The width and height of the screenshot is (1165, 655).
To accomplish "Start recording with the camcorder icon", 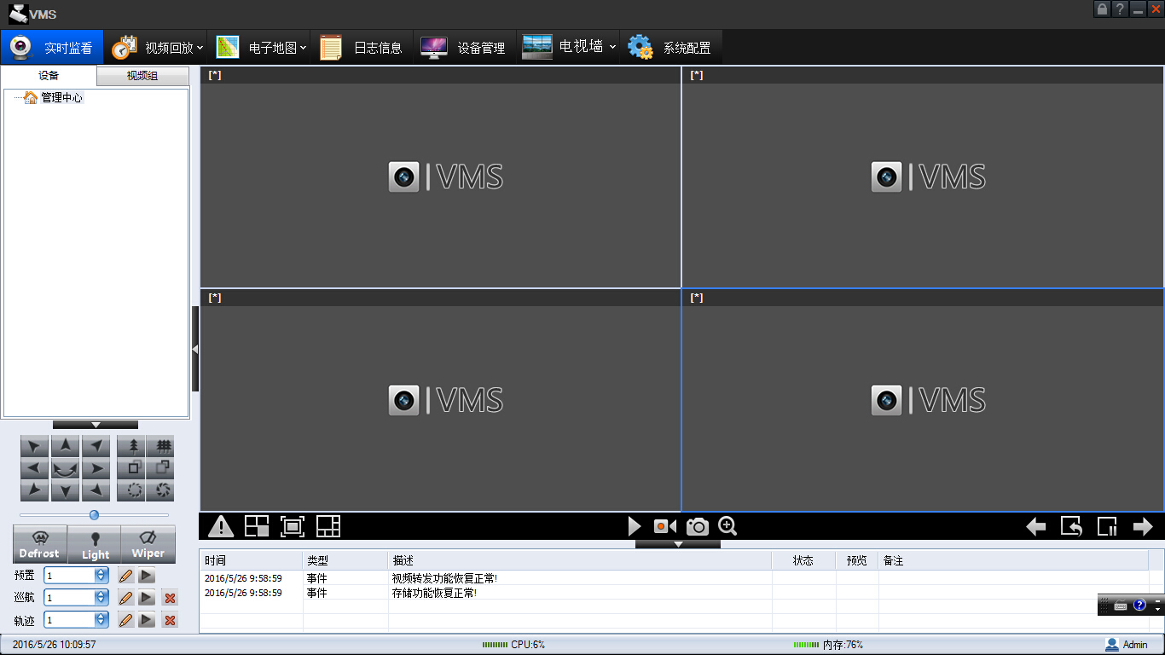I will click(x=665, y=526).
